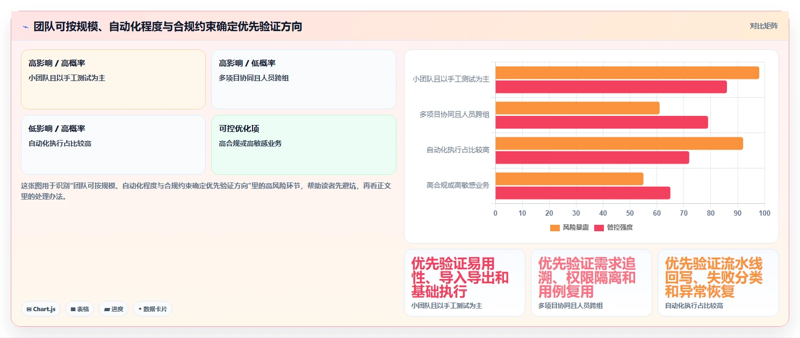The height and width of the screenshot is (338, 800).
Task: Open card 优先验证需求追溯、权限隔离和用例复用
Action: tap(592, 283)
